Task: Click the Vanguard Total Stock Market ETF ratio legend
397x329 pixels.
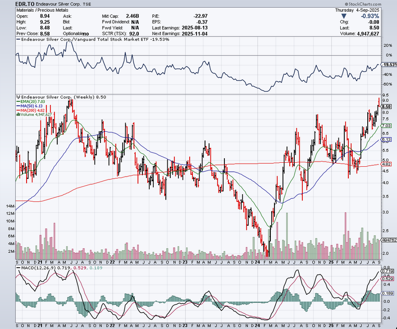Action: tap(93, 40)
